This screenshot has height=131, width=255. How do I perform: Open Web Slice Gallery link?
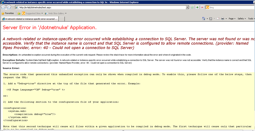coord(56,13)
